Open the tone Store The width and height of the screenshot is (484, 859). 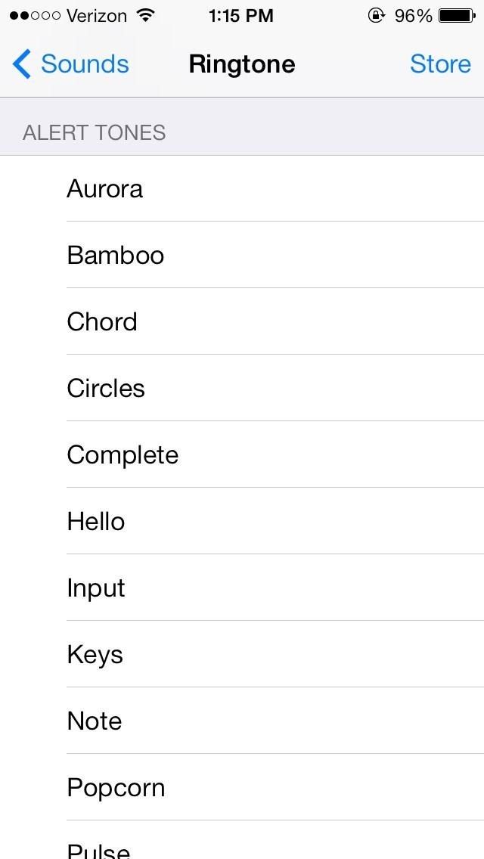(440, 64)
